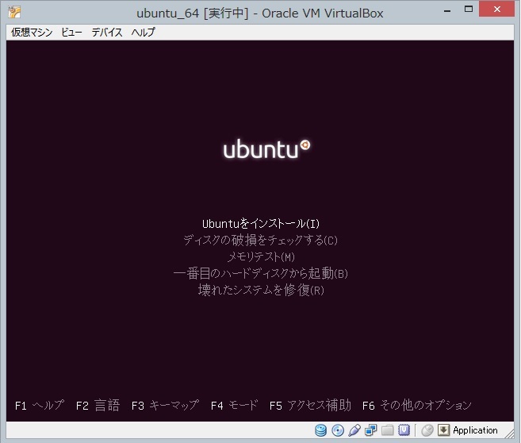The image size is (521, 443).
Task: Maximize the VirtualBox window
Action: click(469, 10)
